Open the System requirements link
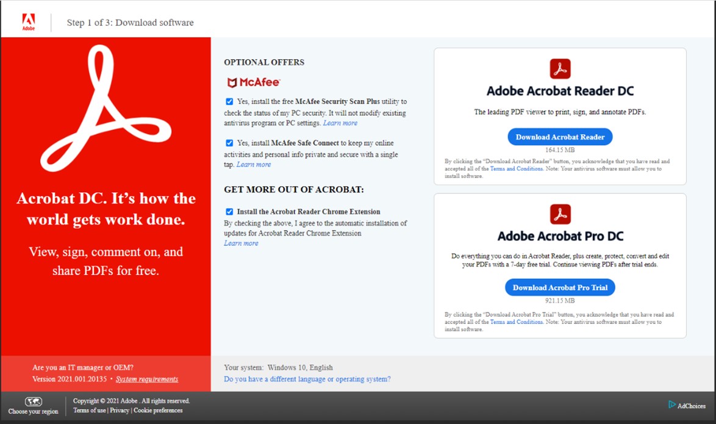The height and width of the screenshot is (424, 716). 147,379
